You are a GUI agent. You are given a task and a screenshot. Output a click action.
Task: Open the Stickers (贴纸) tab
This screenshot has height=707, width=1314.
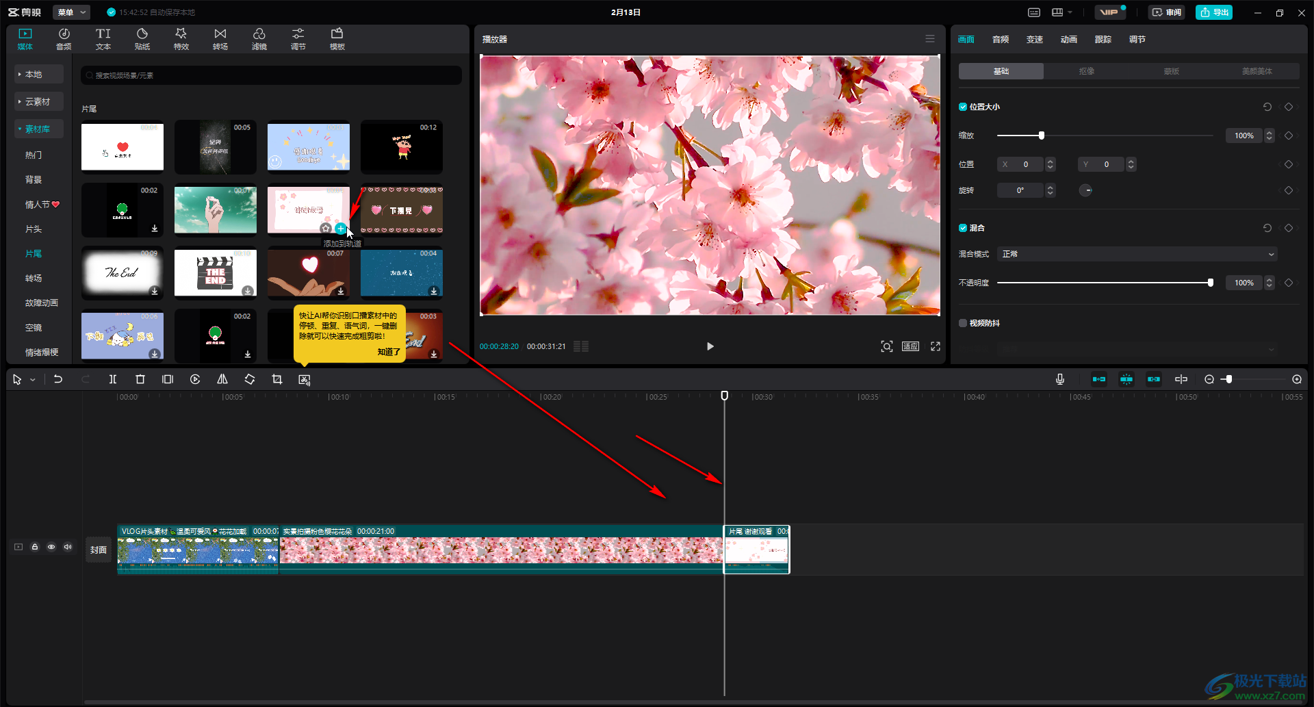point(142,39)
